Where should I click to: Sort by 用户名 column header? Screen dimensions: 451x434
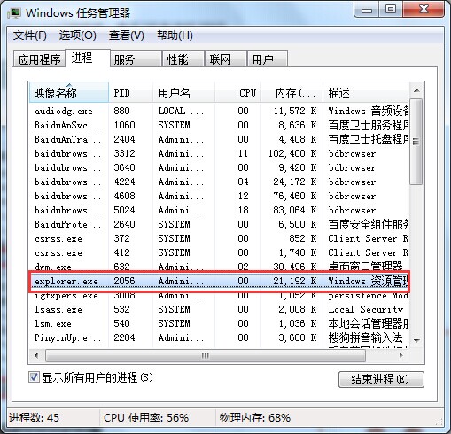(x=183, y=93)
